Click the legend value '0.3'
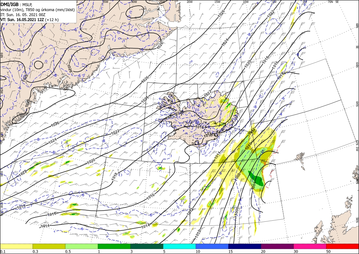The image size is (359, 254). point(35,251)
